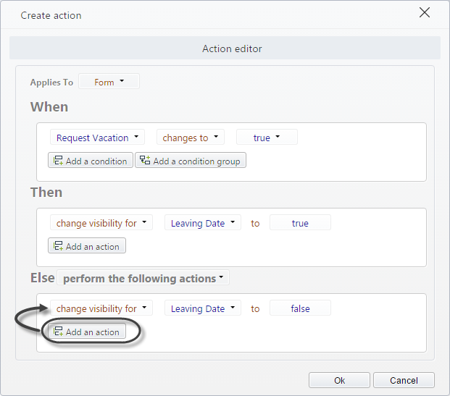Click the 'Create action' dialog title
This screenshot has width=450, height=396.
point(51,15)
